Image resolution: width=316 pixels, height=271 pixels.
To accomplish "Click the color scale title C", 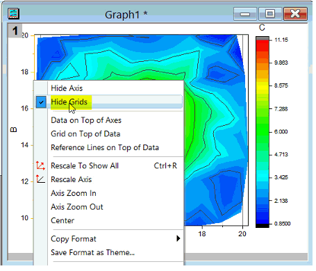I will point(262,28).
